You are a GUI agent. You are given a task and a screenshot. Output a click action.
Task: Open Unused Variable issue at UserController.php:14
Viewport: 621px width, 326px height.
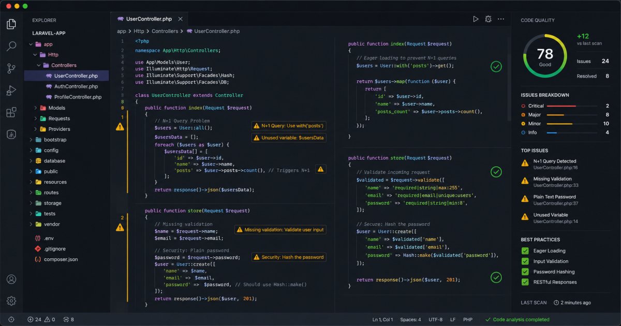coord(556,218)
